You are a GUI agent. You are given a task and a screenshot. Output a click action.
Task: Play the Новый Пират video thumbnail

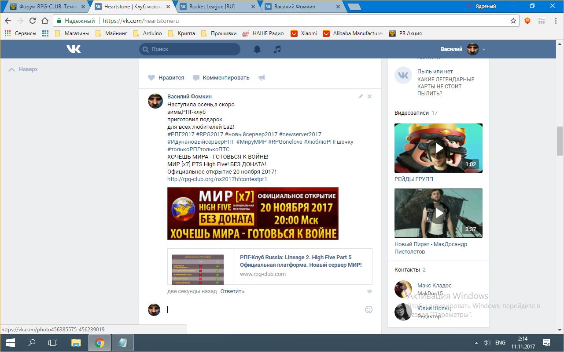(x=439, y=213)
